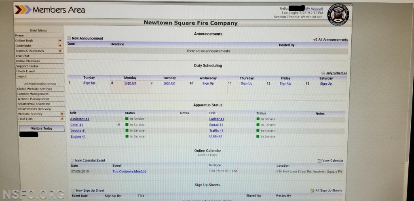
Task: Sign Up for Sunday the 7th duty
Action: click(89, 83)
